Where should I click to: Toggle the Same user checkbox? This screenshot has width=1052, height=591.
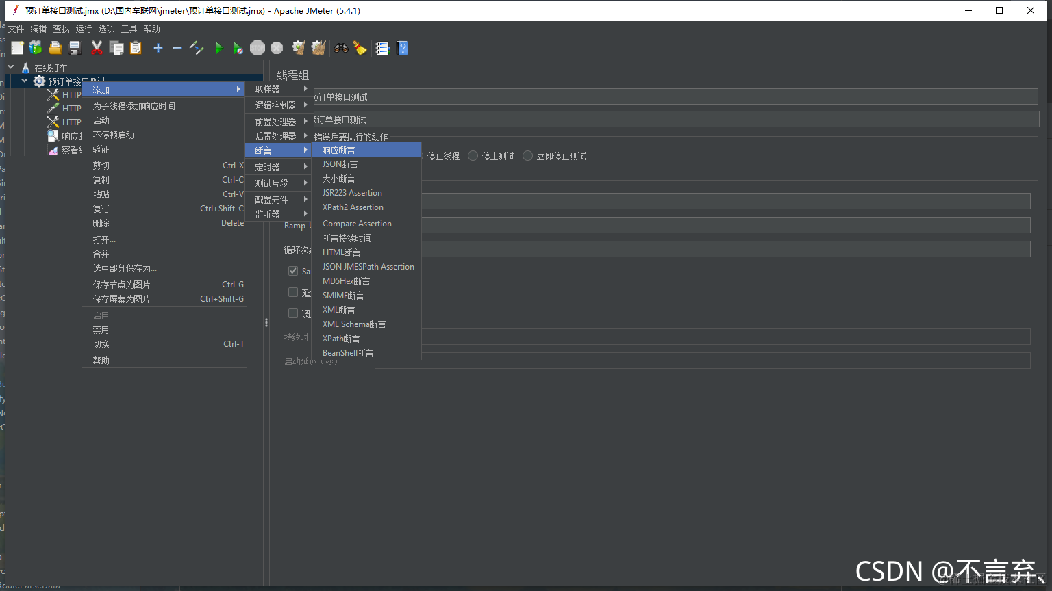pyautogui.click(x=293, y=271)
